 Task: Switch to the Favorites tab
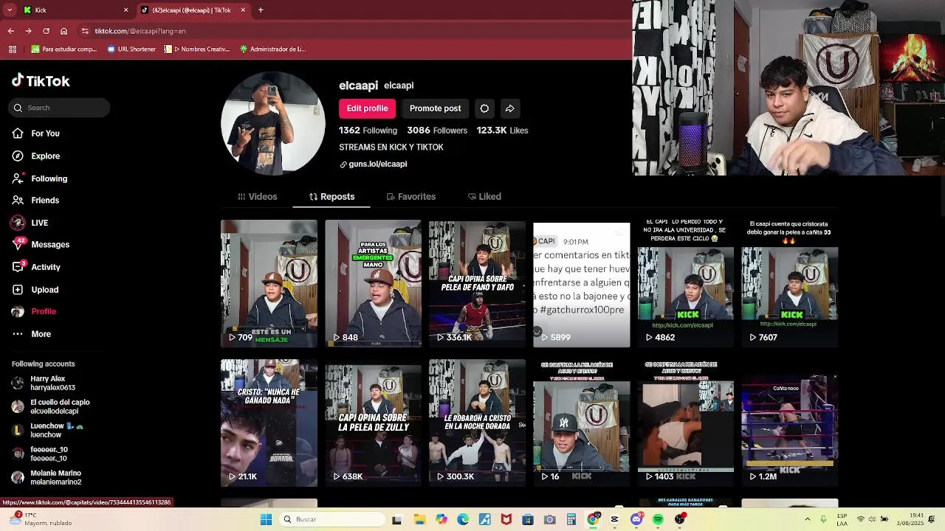[411, 197]
